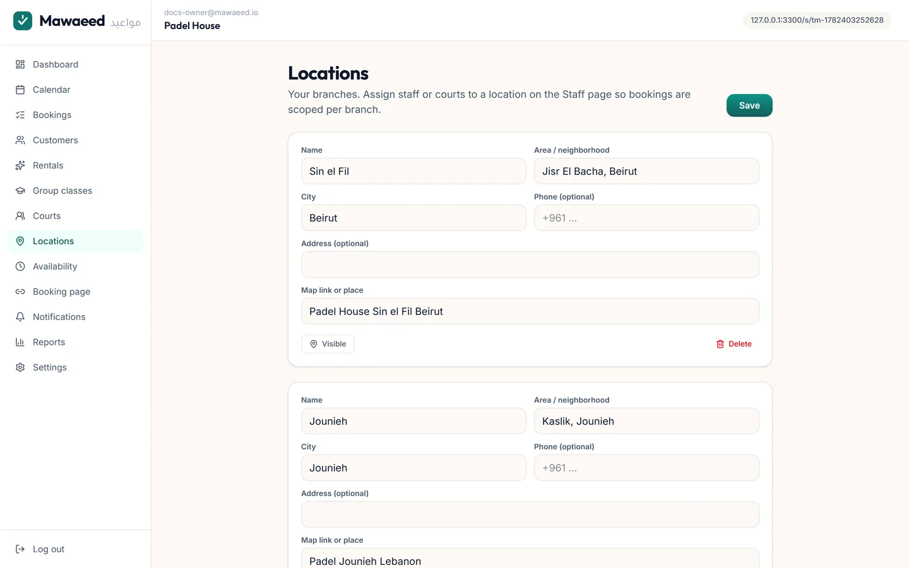Click the Padel House business name
The image size is (909, 568).
(192, 26)
